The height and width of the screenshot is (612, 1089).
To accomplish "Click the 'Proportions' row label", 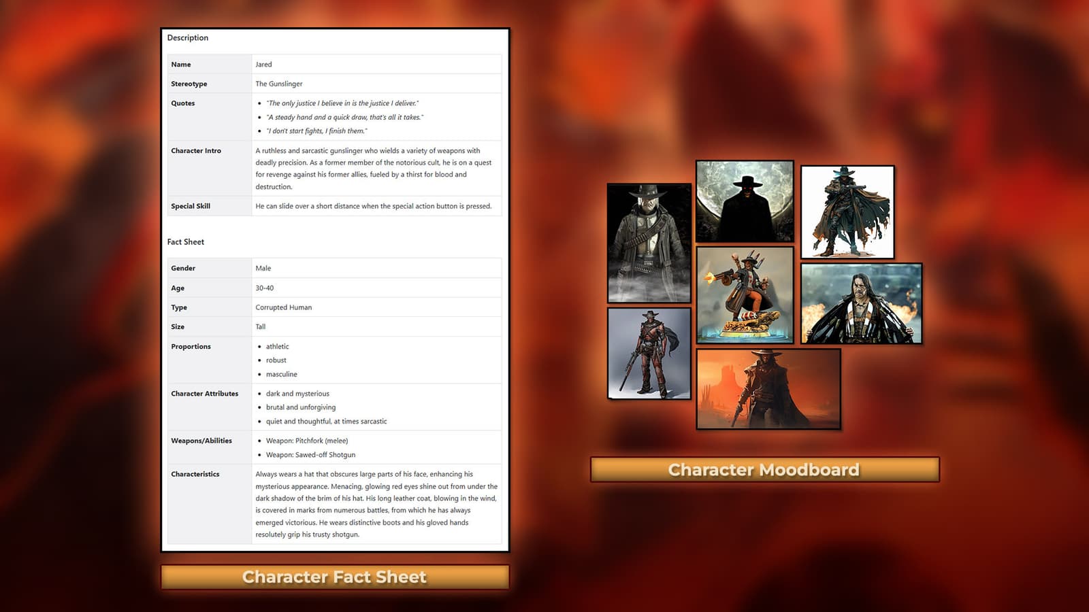I will pyautogui.click(x=191, y=347).
